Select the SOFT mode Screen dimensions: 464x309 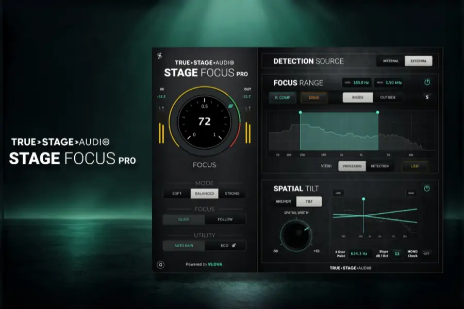177,194
